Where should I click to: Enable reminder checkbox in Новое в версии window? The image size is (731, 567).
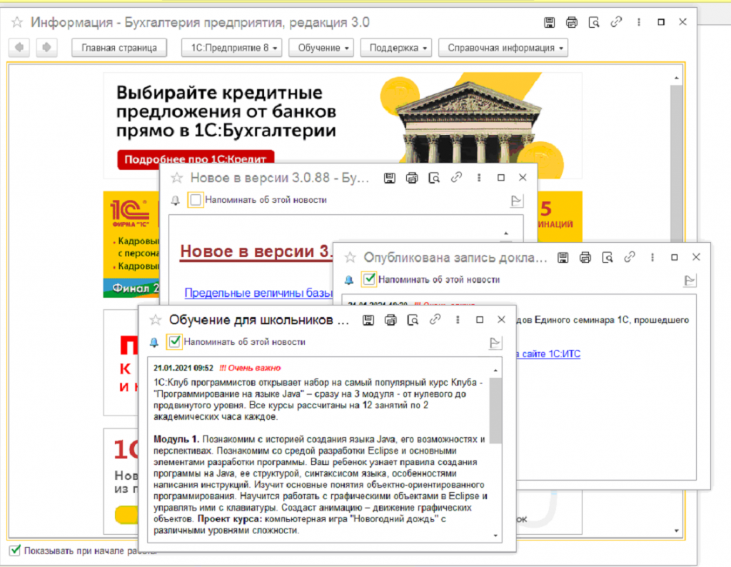tap(196, 200)
